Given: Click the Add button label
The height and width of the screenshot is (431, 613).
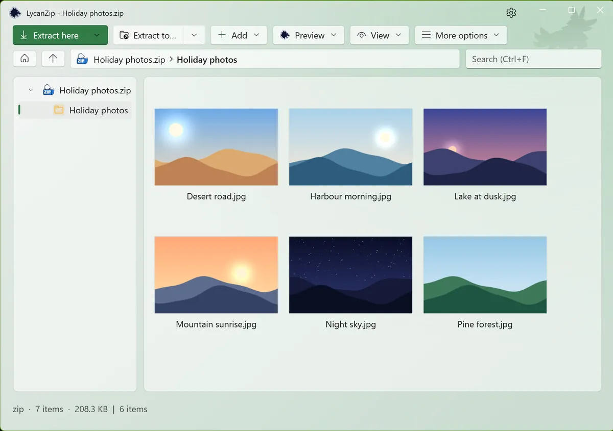Looking at the screenshot, I should [x=239, y=35].
